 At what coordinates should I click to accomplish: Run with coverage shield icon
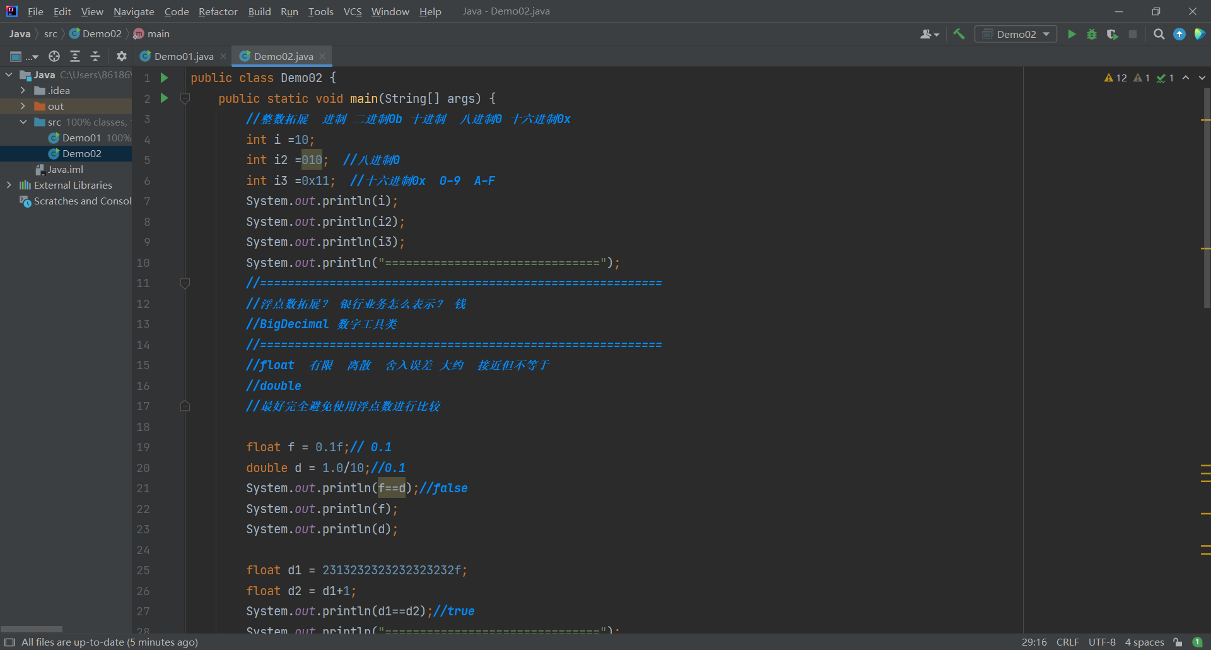pos(1113,34)
